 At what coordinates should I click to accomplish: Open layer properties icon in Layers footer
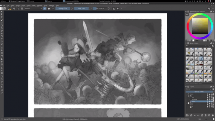pyautogui.click(x=209, y=115)
